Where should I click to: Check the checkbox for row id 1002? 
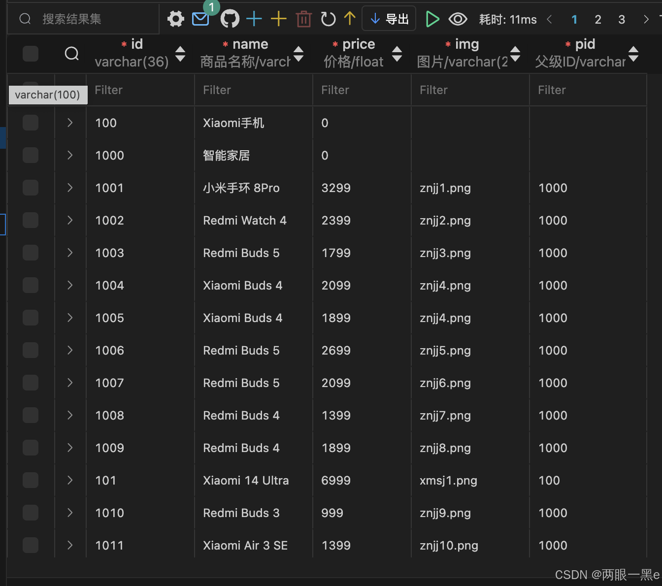tap(31, 220)
